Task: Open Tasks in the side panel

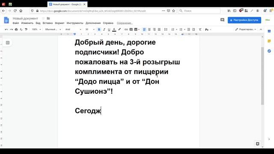Action: (x=269, y=51)
